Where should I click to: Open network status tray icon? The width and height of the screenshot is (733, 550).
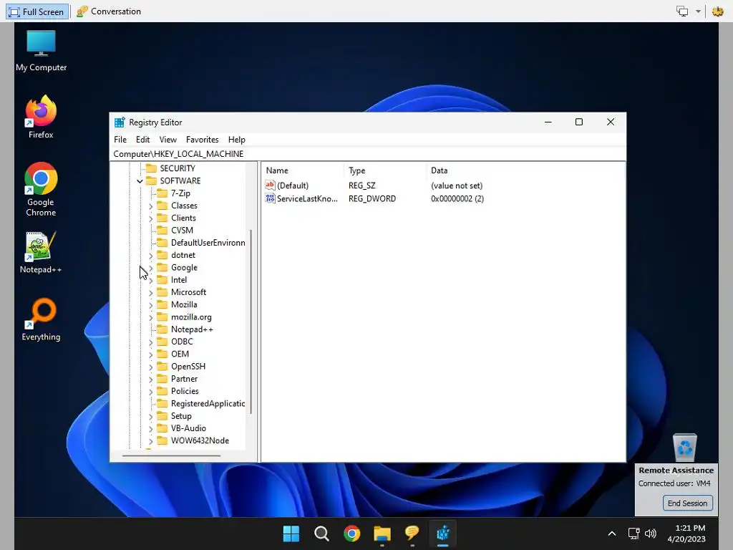tap(634, 533)
